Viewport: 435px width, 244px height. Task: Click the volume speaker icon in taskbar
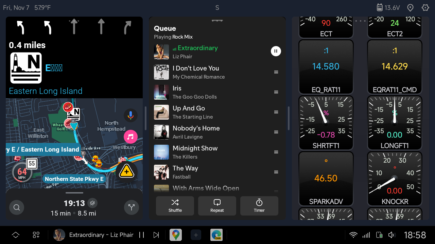pyautogui.click(x=391, y=235)
